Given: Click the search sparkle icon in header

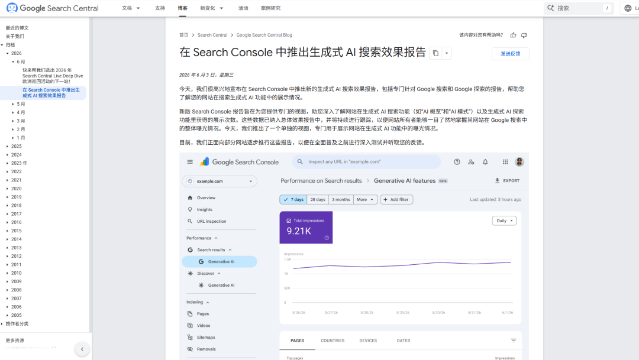Looking at the screenshot, I should [551, 8].
